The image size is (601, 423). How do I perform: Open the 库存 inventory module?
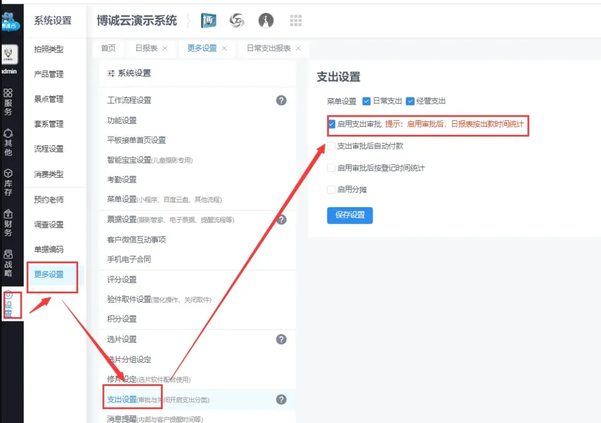pos(8,183)
